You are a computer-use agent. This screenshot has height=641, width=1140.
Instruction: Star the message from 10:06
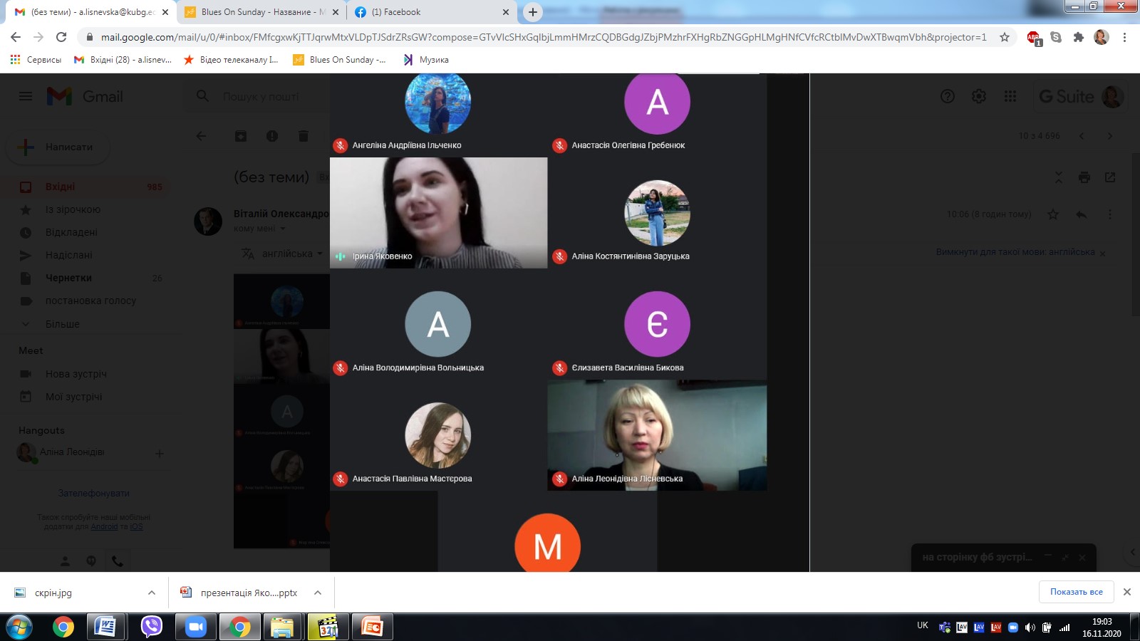pyautogui.click(x=1053, y=214)
